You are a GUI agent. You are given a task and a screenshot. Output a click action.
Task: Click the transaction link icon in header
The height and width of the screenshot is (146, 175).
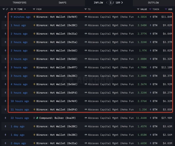pos(7,9)
